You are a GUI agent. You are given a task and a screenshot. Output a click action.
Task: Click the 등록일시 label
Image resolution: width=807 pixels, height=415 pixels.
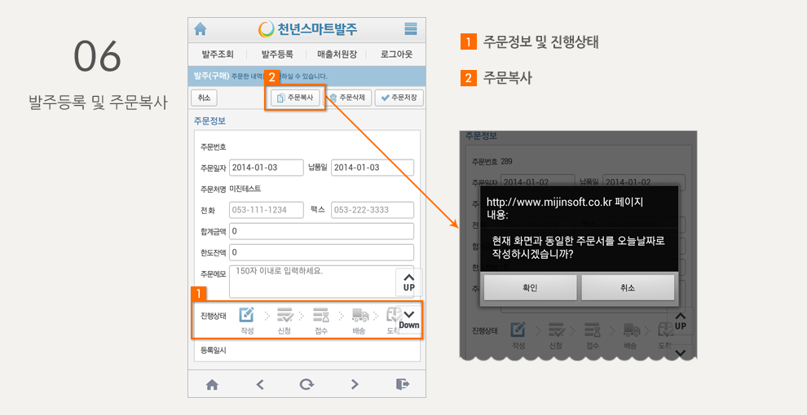coord(213,350)
